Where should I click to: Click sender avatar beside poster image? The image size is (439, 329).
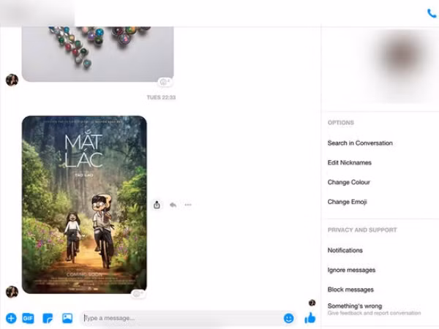coord(12,292)
